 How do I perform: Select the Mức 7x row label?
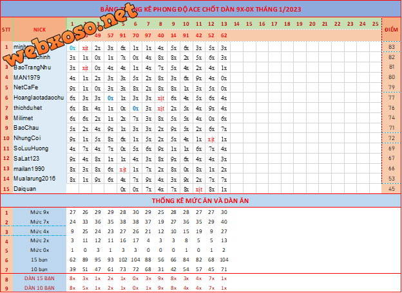click(x=39, y=222)
